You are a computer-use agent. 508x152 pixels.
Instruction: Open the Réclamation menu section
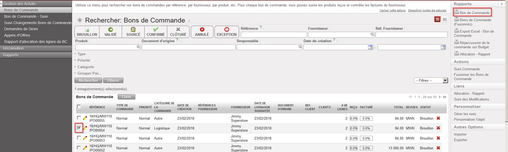[13, 48]
